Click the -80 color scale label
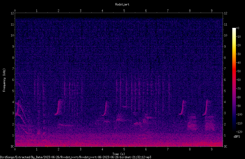The height and width of the screenshot is (159, 245). 239,97
